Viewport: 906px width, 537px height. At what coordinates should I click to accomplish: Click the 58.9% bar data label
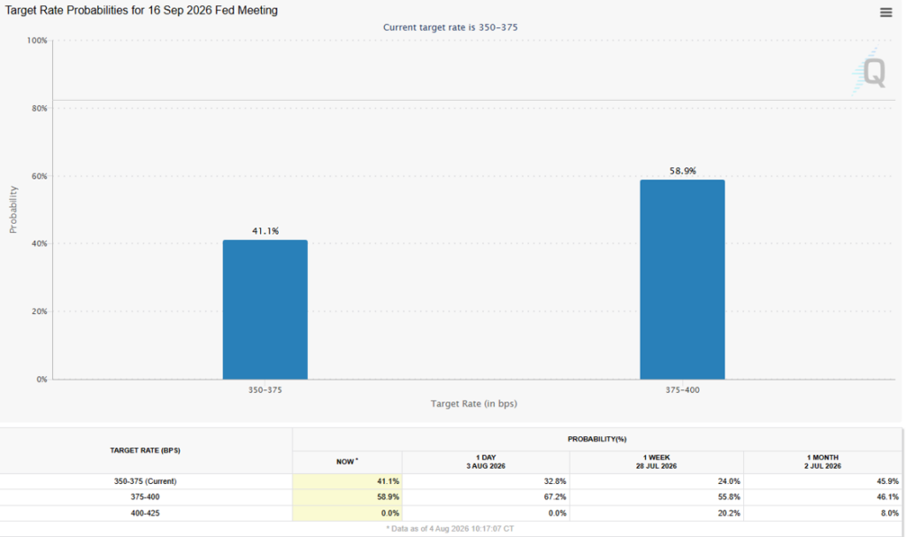point(682,171)
